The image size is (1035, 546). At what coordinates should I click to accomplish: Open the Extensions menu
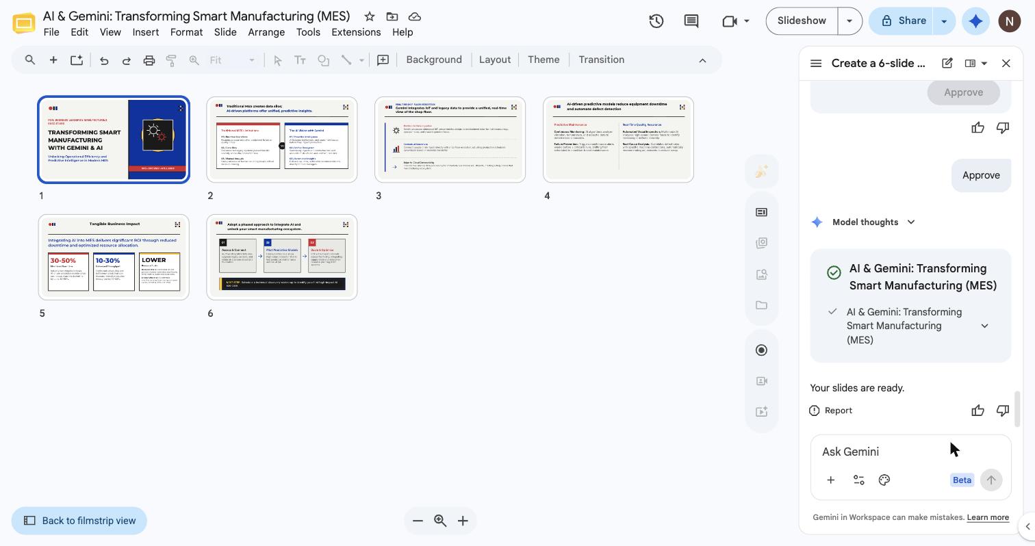click(356, 32)
